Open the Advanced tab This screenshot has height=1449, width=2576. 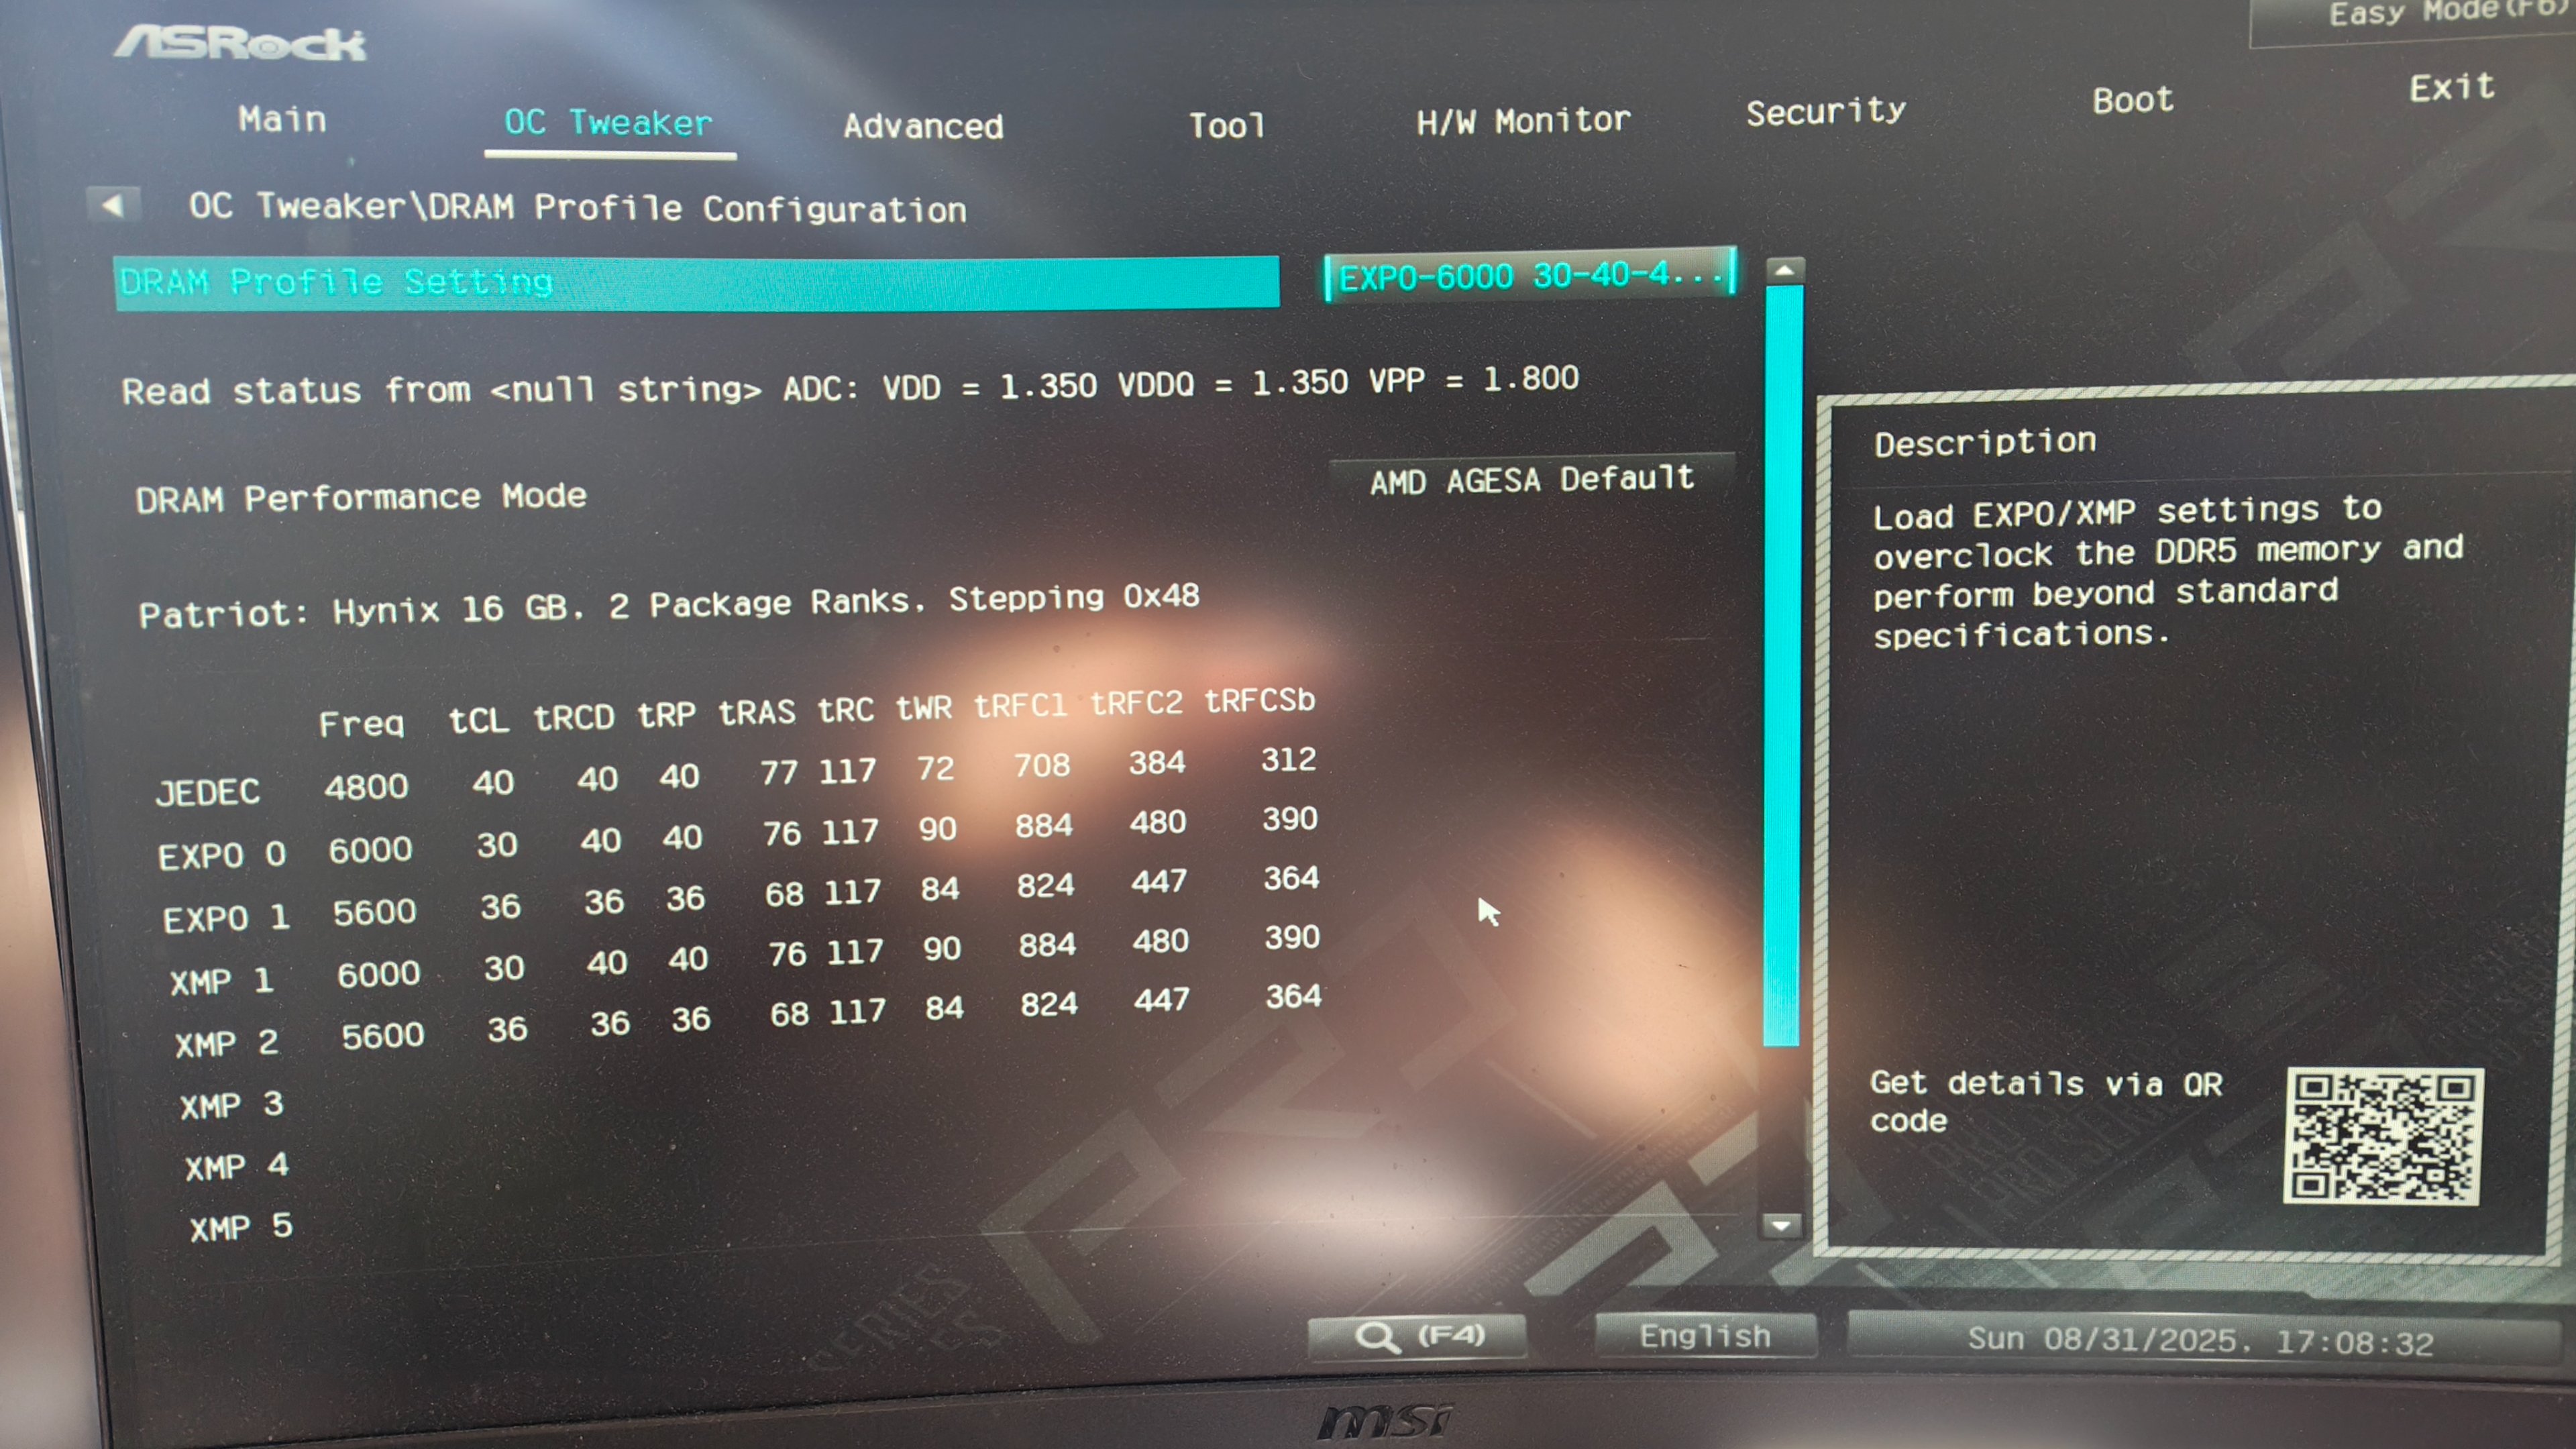tap(922, 126)
